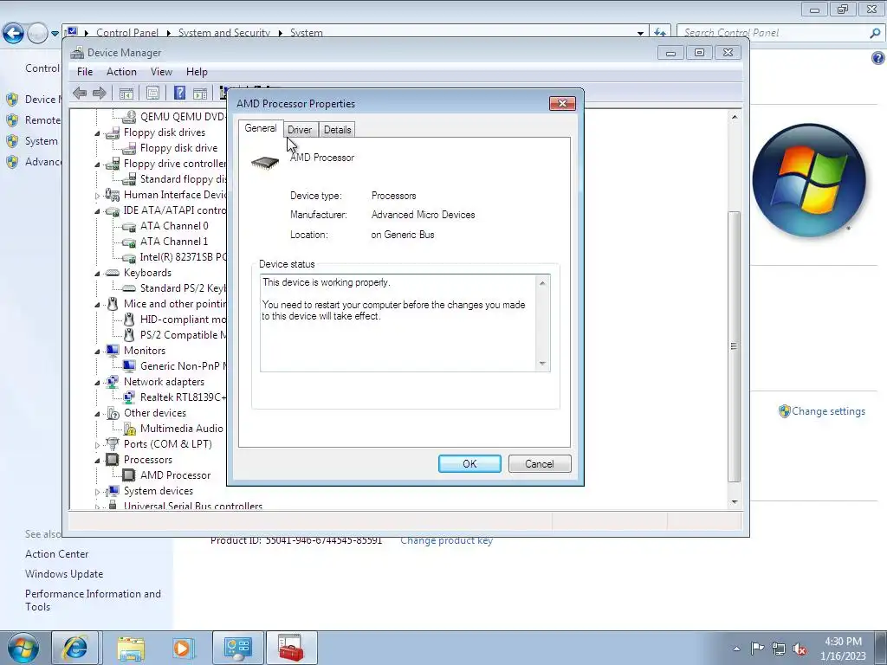
Task: Click System and Security in the breadcrumb
Action: pos(224,33)
